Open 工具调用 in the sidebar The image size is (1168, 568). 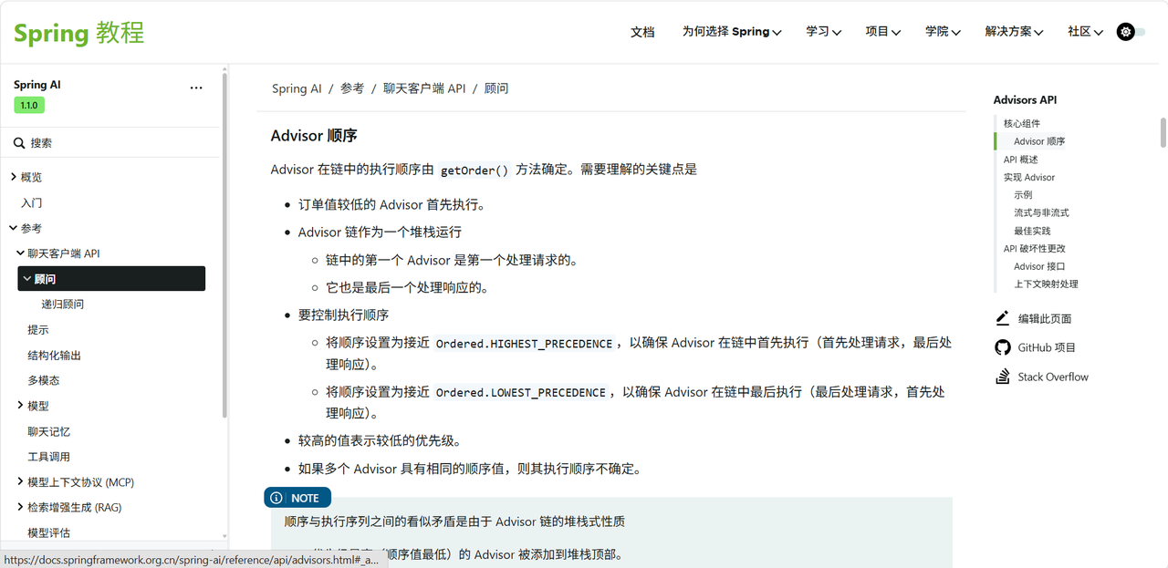pos(48,457)
